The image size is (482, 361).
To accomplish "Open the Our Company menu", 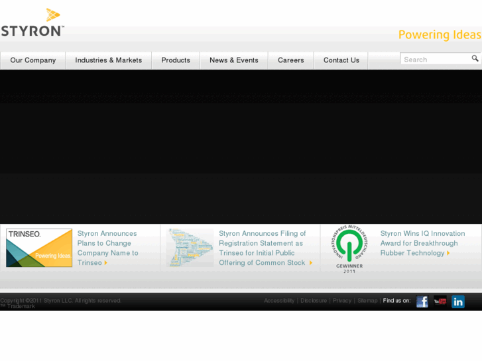I will pyautogui.click(x=33, y=60).
